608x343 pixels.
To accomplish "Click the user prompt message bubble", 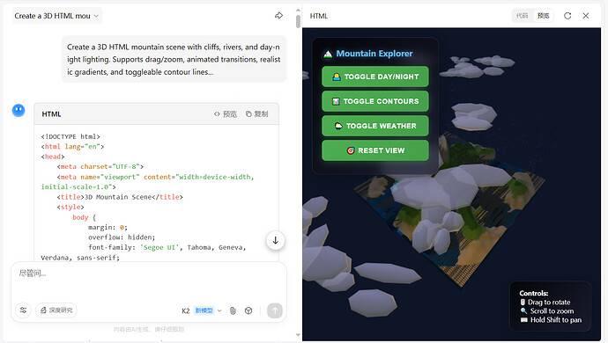I will (174, 59).
